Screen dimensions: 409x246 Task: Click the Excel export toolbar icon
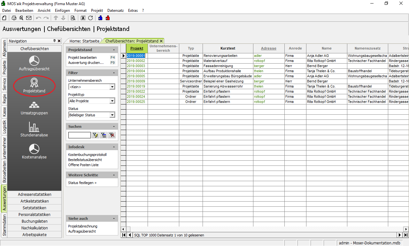point(83,18)
